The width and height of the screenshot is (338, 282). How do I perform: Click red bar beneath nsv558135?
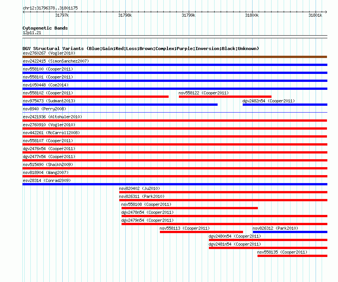[292, 256]
